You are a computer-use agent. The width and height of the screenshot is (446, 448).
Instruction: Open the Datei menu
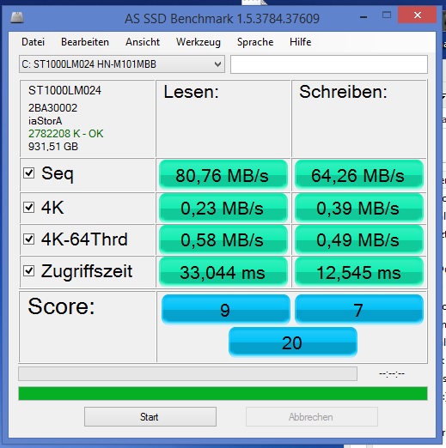pos(33,42)
